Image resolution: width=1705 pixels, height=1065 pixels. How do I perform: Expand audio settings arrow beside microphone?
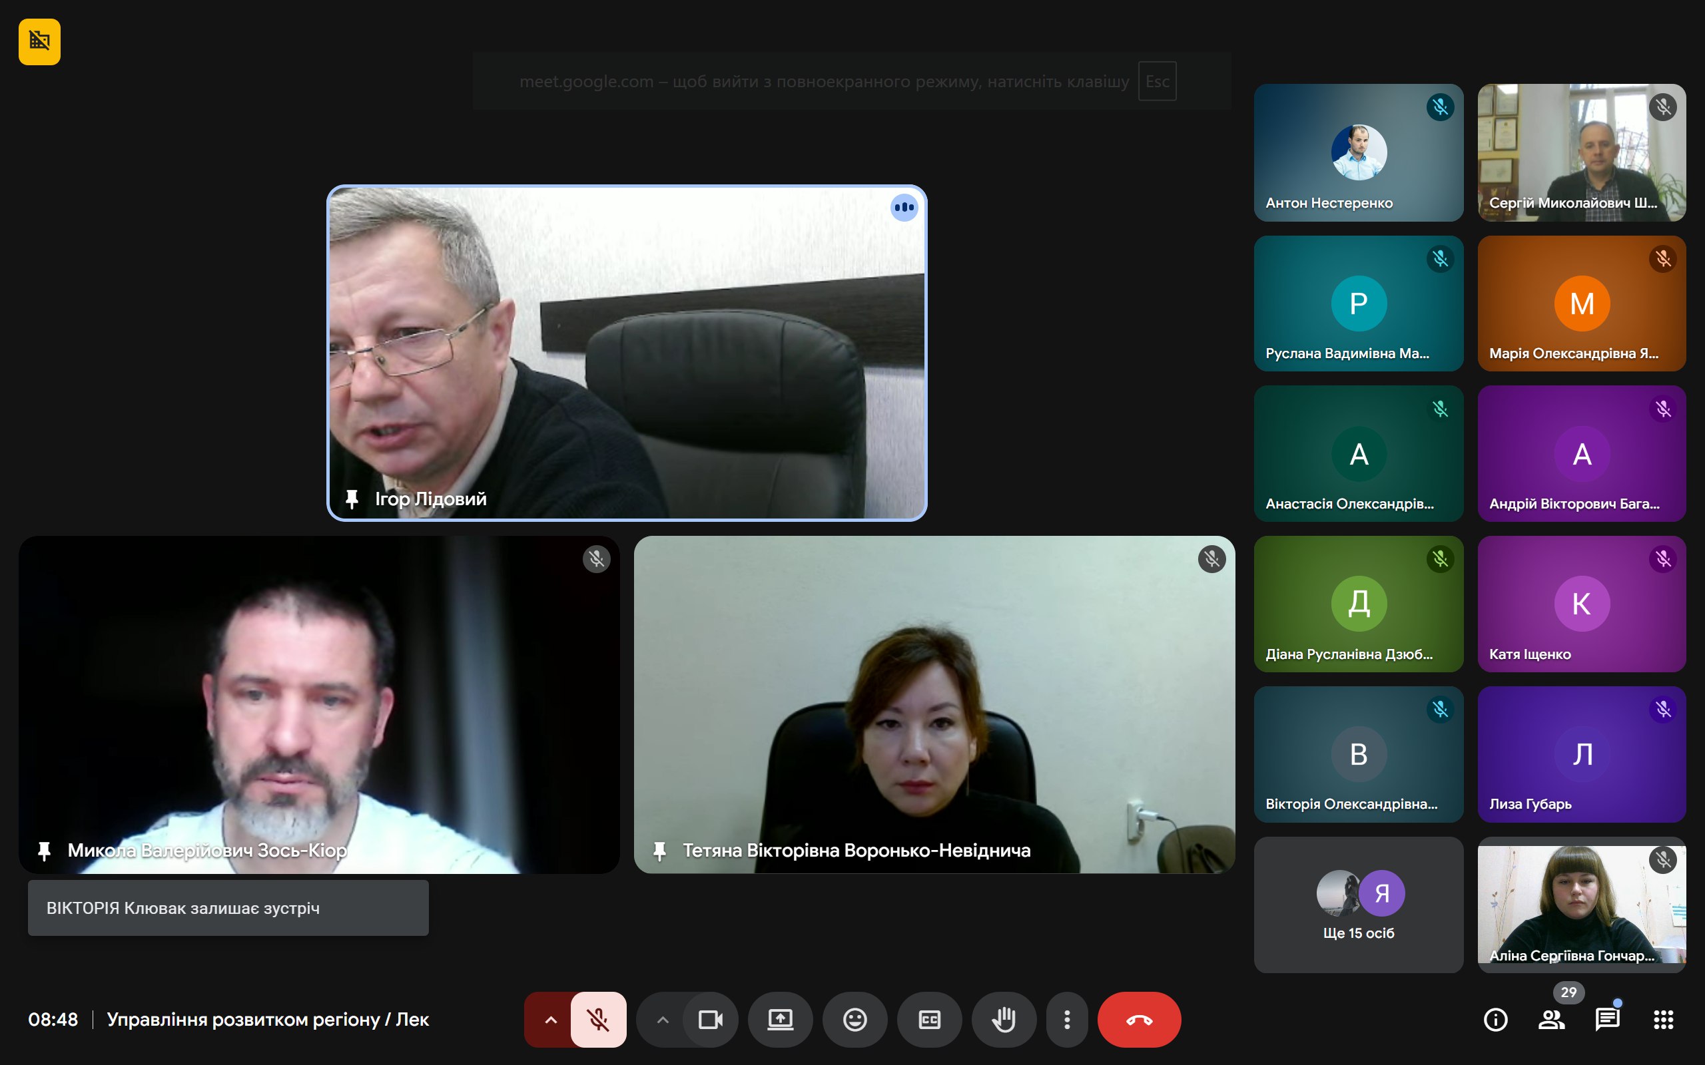(550, 1019)
